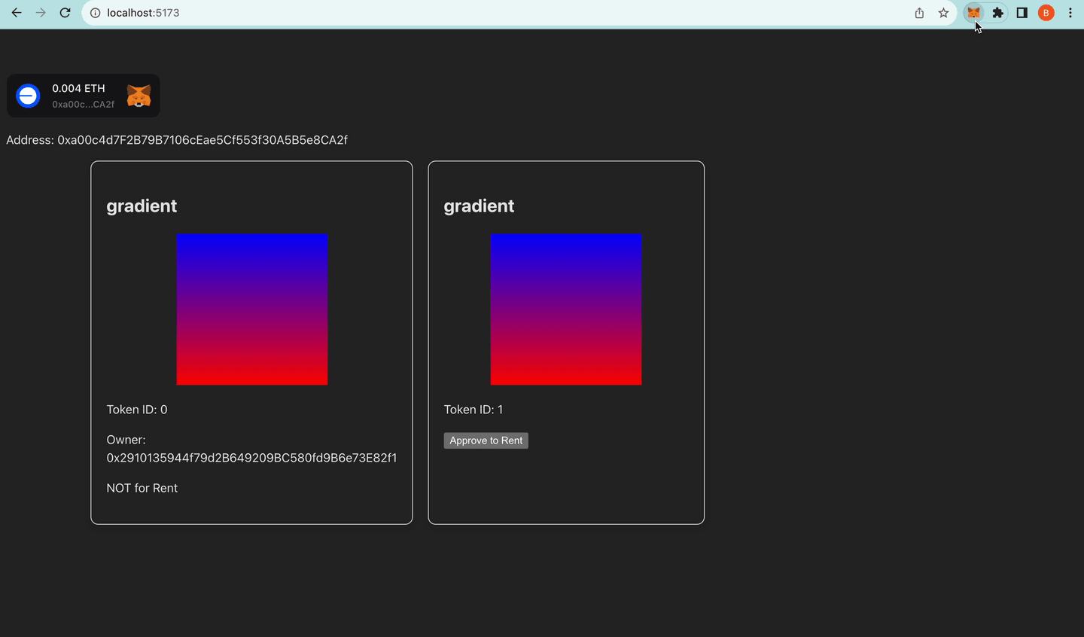1084x637 pixels.
Task: Open the MetaMask extension in toolbar
Action: [x=974, y=13]
